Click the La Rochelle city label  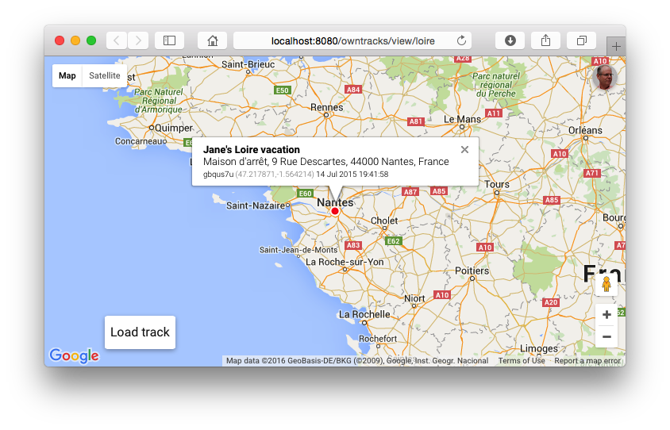coord(364,314)
